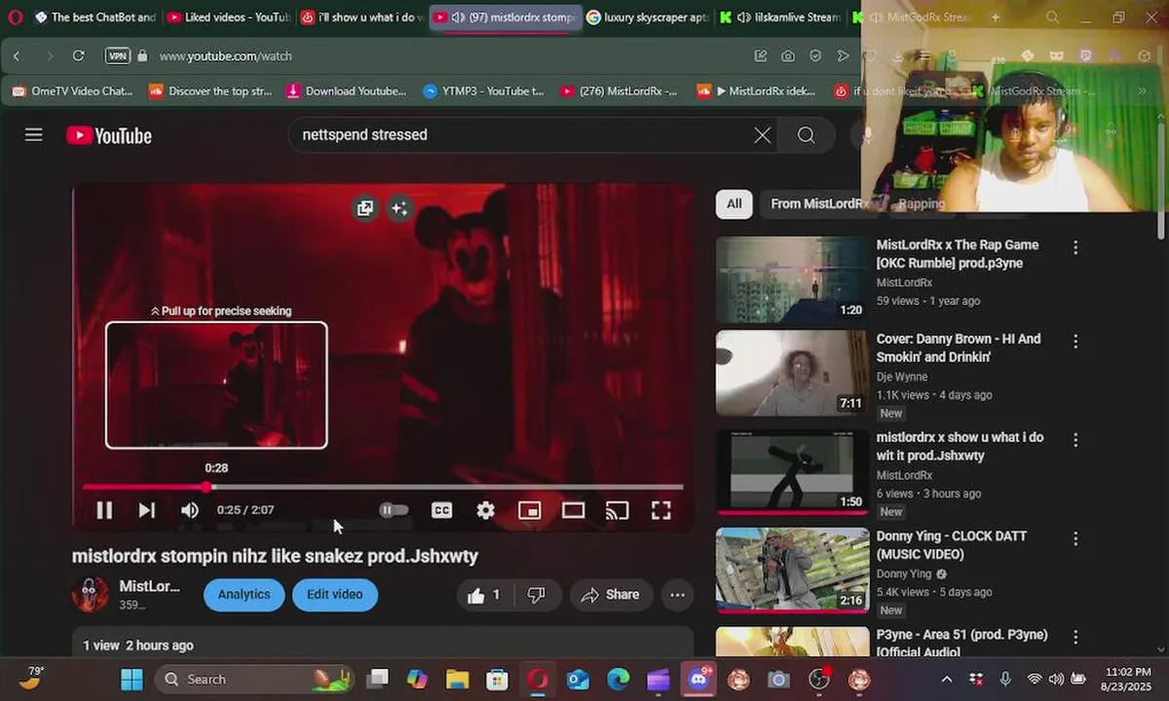Click the cast to TV icon
1169x701 pixels.
617,510
